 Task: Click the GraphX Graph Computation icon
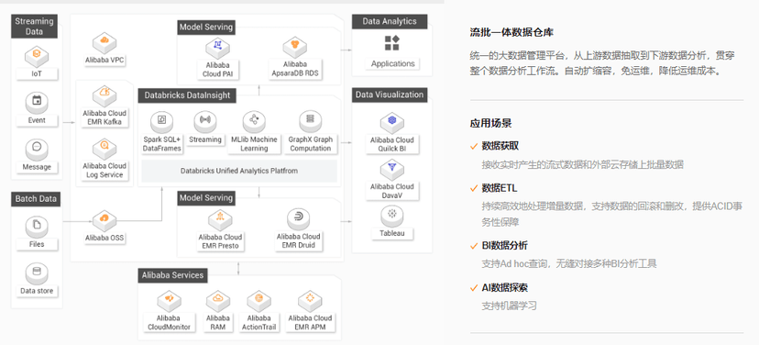[310, 121]
